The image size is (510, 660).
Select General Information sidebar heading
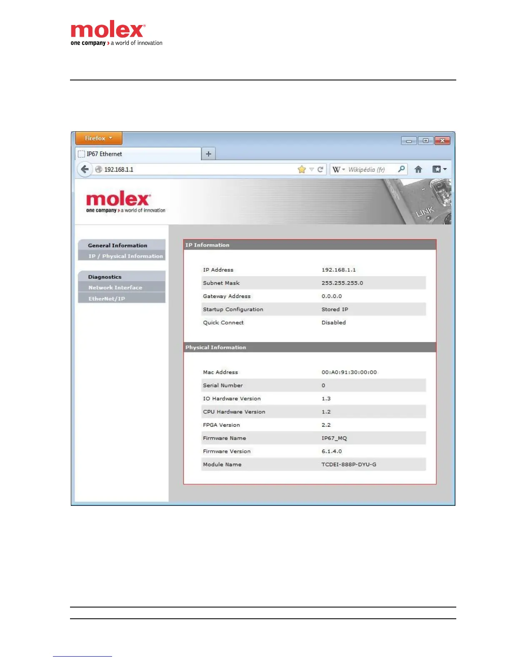(x=122, y=245)
